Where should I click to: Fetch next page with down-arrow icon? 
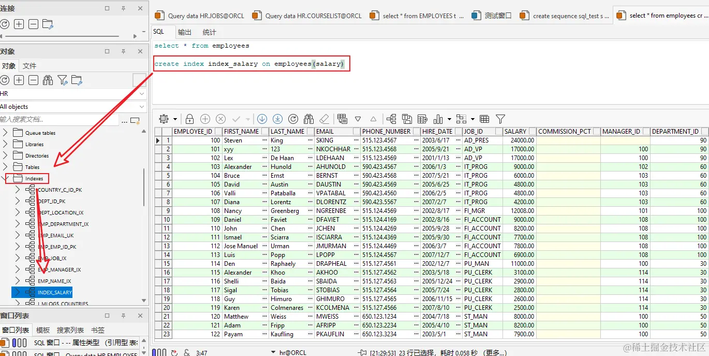(262, 119)
